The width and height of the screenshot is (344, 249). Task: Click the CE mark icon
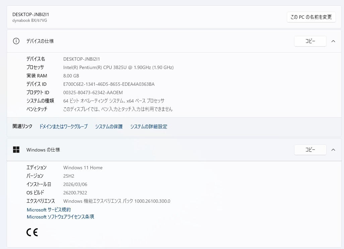(32, 232)
